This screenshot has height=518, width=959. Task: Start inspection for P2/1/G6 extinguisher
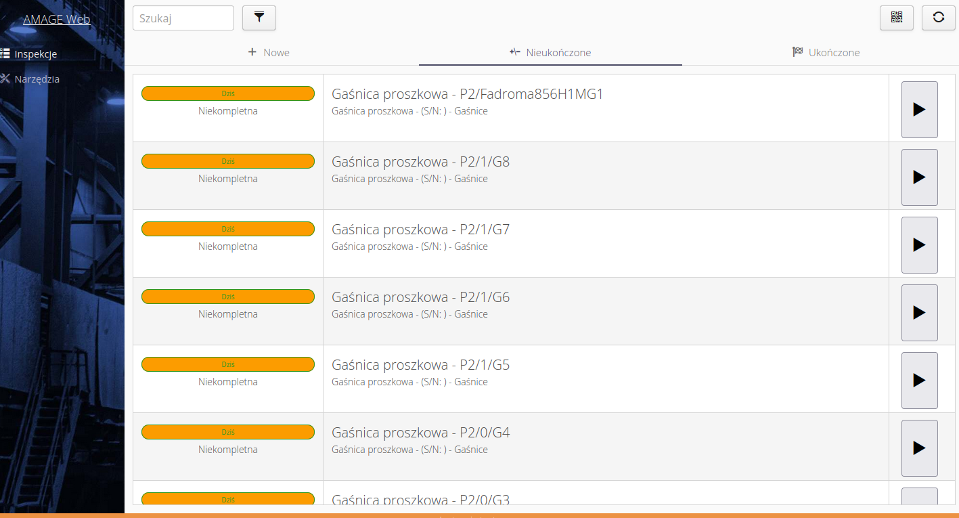coord(920,313)
